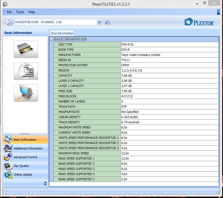223x198 pixels.
Task: Select Basic Information in the sidebar
Action: (25, 139)
